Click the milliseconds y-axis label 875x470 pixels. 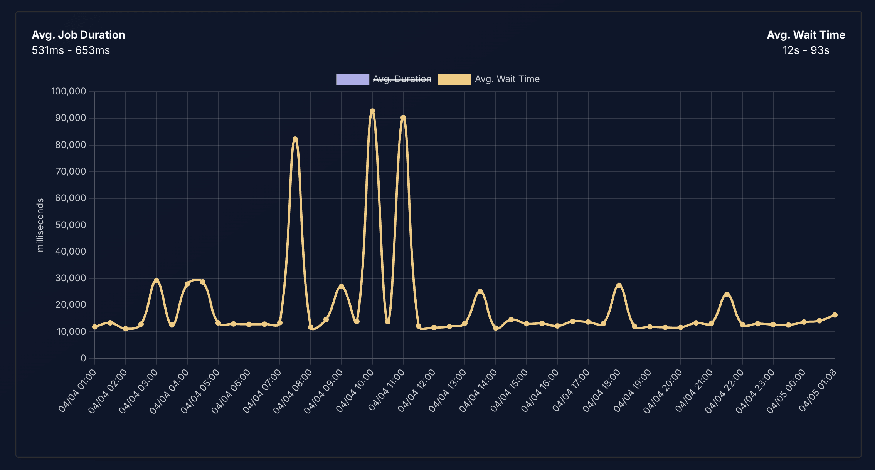[x=40, y=225]
